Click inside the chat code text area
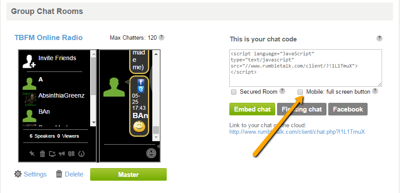The height and width of the screenshot is (193, 400). pyautogui.click(x=305, y=68)
